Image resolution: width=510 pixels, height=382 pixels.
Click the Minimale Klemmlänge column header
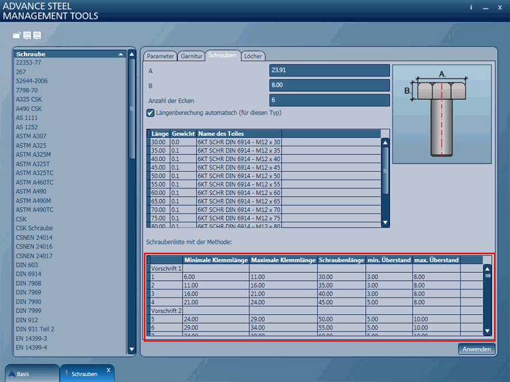coord(216,260)
